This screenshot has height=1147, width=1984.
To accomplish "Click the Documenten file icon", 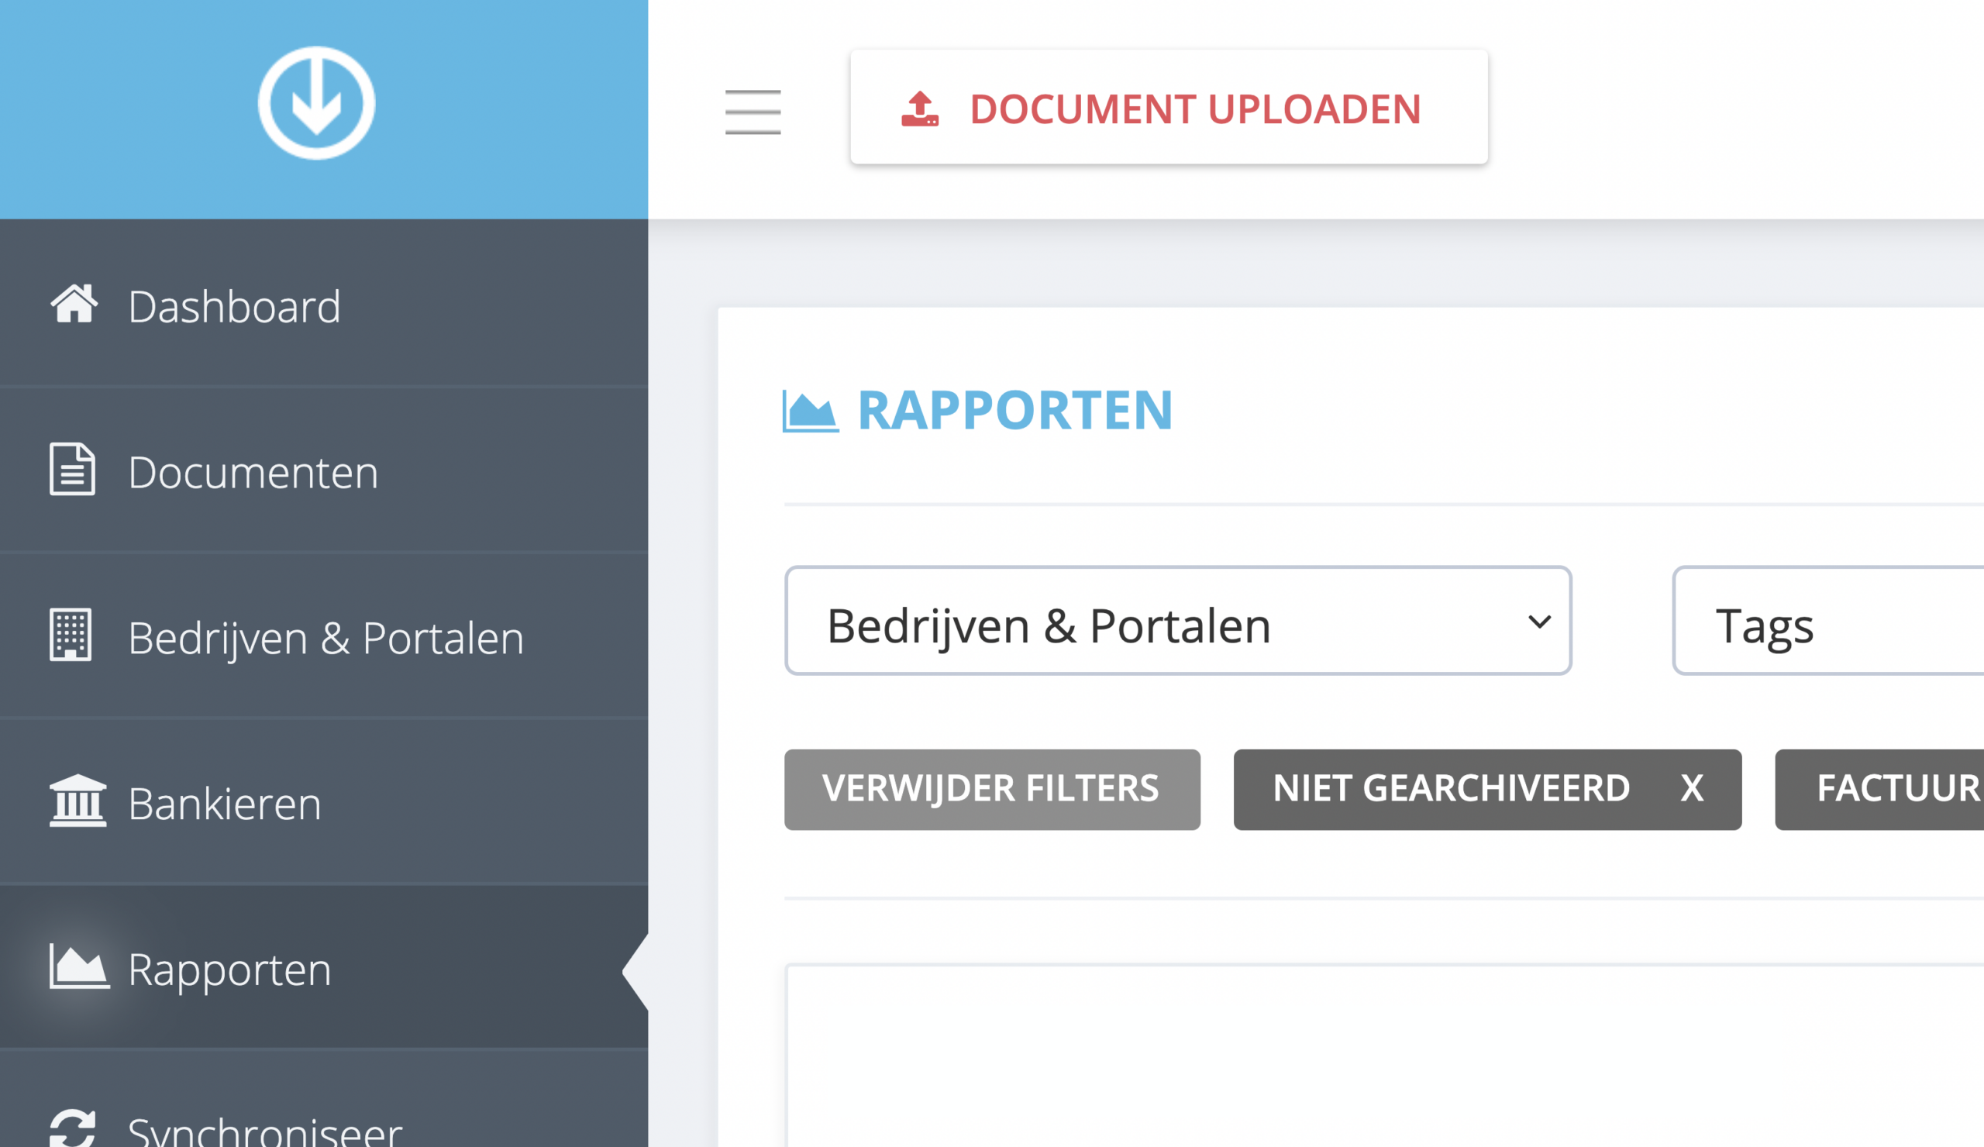I will point(72,469).
